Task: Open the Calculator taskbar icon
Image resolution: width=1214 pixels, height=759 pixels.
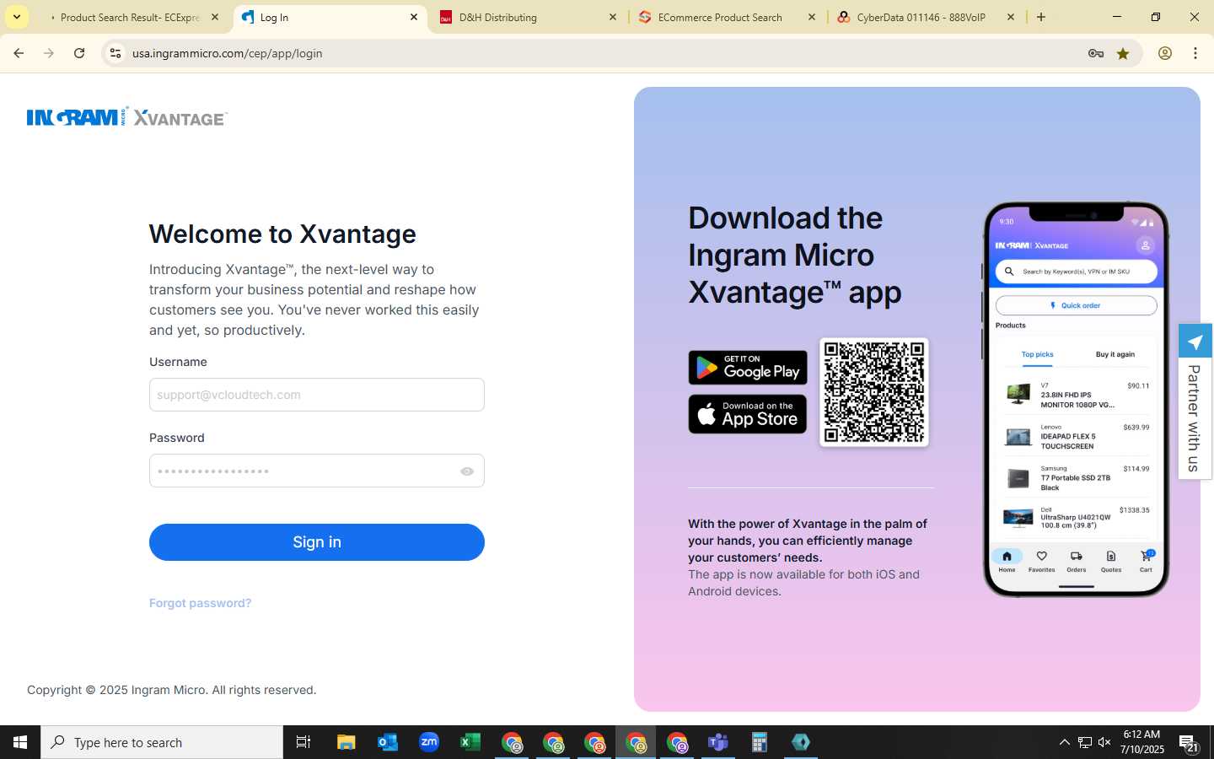Action: tap(760, 742)
